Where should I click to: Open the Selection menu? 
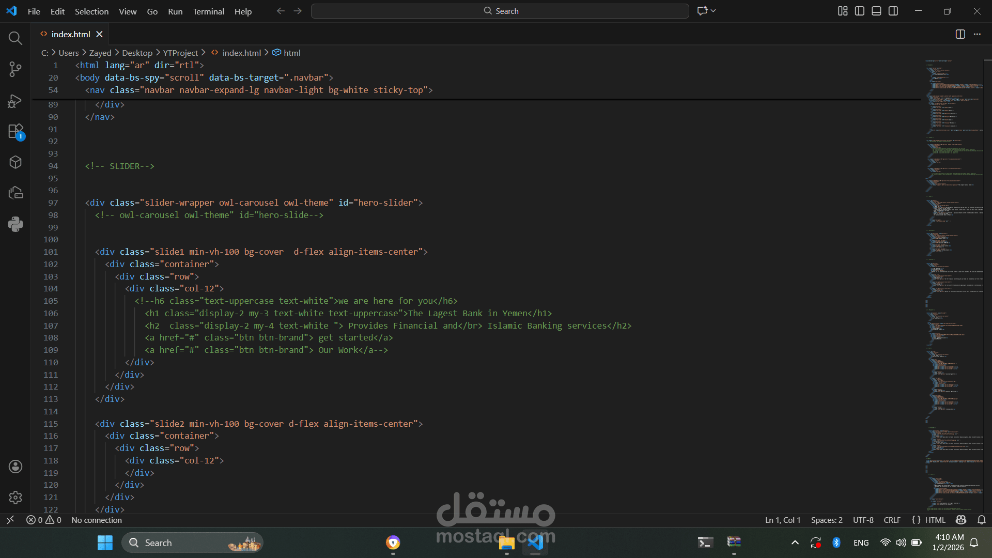[x=91, y=11]
